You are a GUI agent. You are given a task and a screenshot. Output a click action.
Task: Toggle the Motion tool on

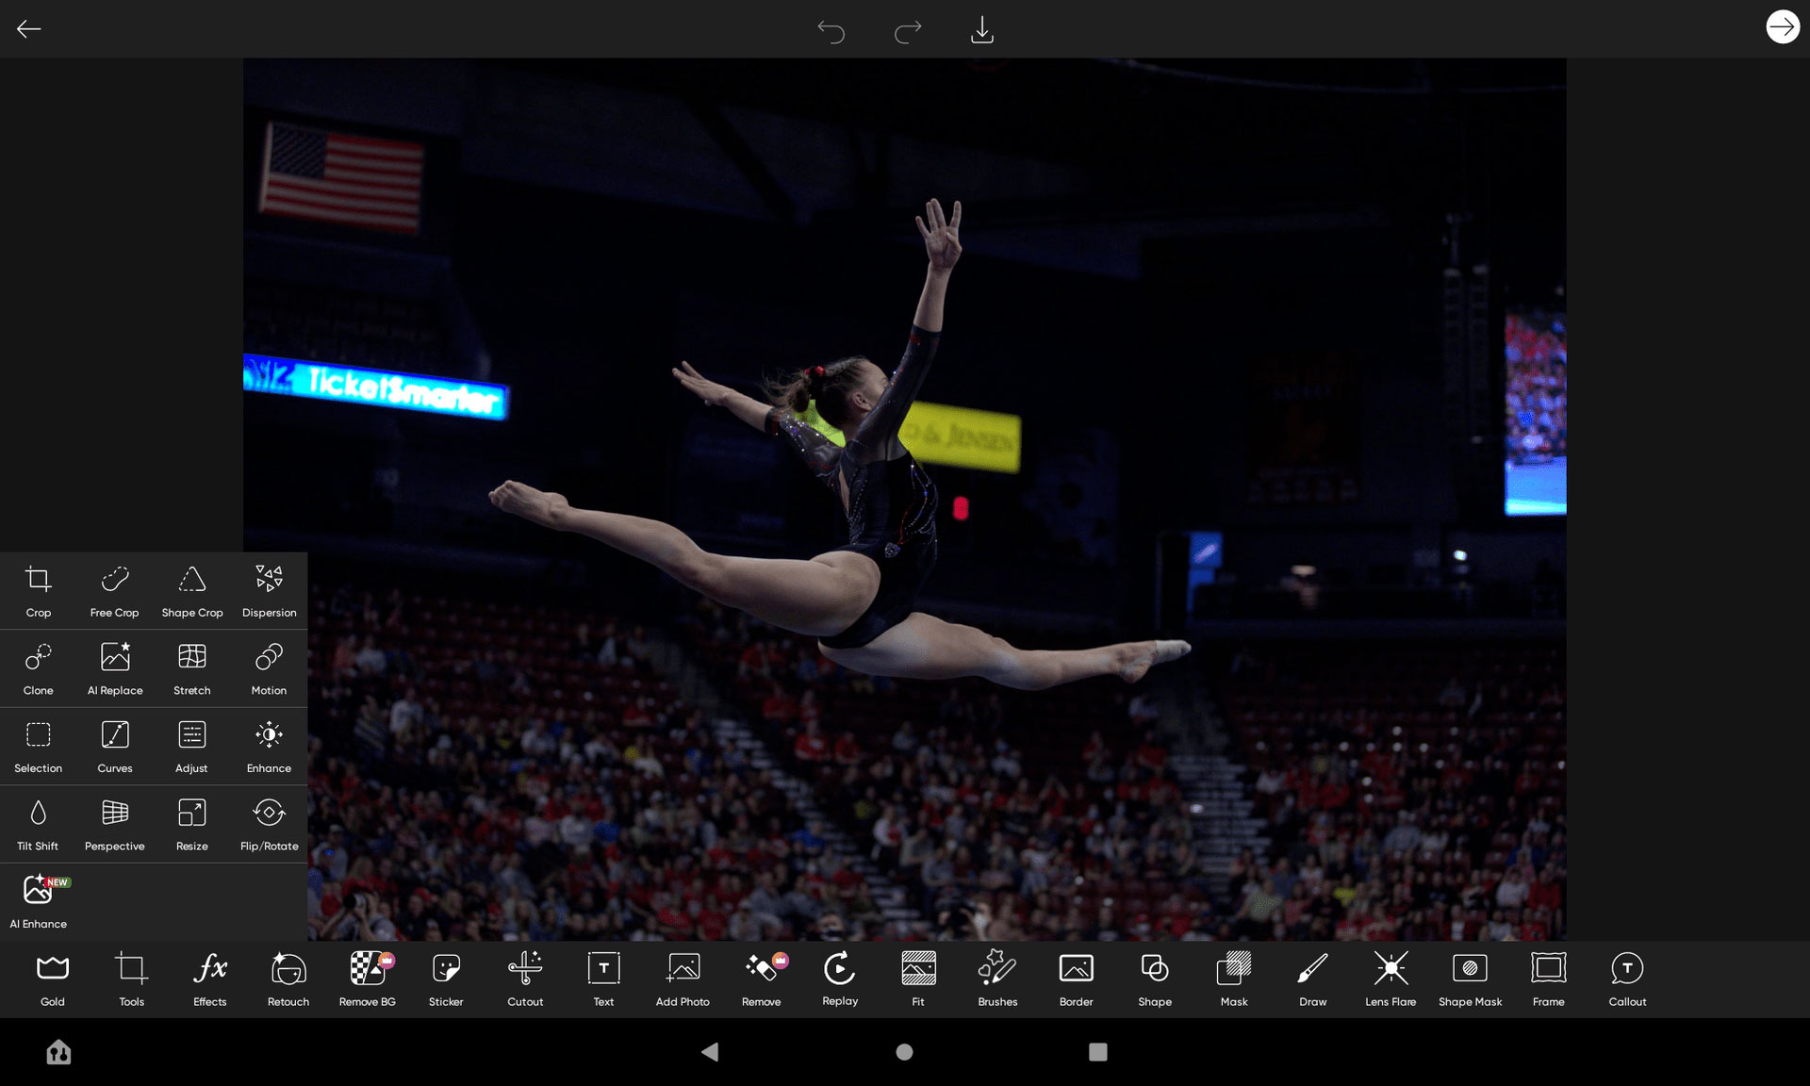pyautogui.click(x=269, y=666)
